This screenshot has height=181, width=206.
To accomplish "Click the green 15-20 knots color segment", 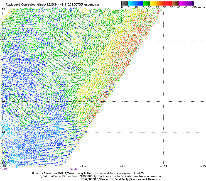I will [146, 3].
